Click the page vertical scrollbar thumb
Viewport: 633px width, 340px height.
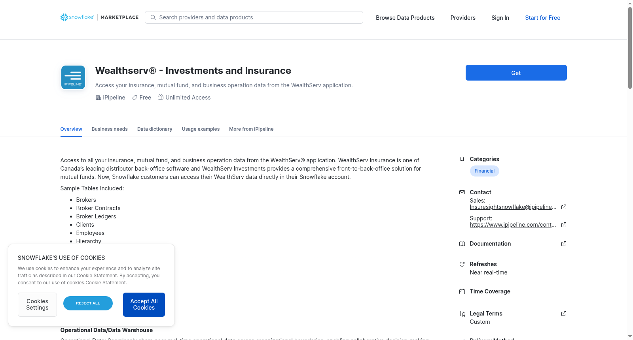[x=630, y=47]
